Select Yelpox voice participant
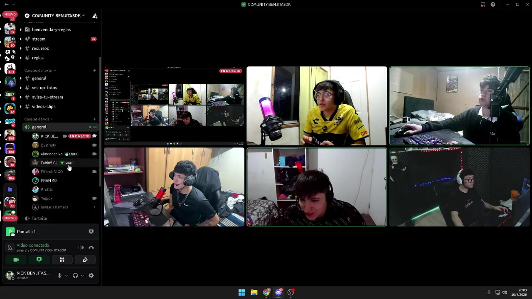The width and height of the screenshot is (532, 299). click(x=64, y=199)
